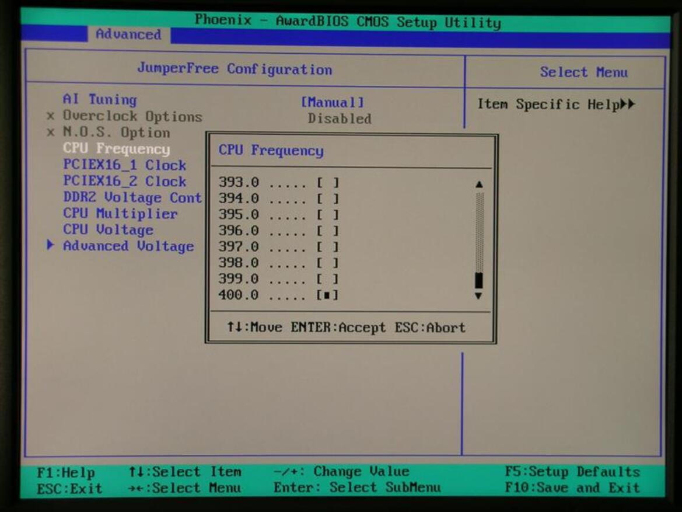This screenshot has height=512, width=682.
Task: Open the AI Tuning [Manual] value
Action: coord(333,102)
